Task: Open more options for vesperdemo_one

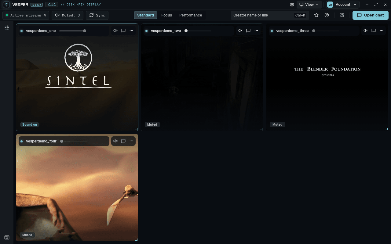Action: tap(131, 30)
